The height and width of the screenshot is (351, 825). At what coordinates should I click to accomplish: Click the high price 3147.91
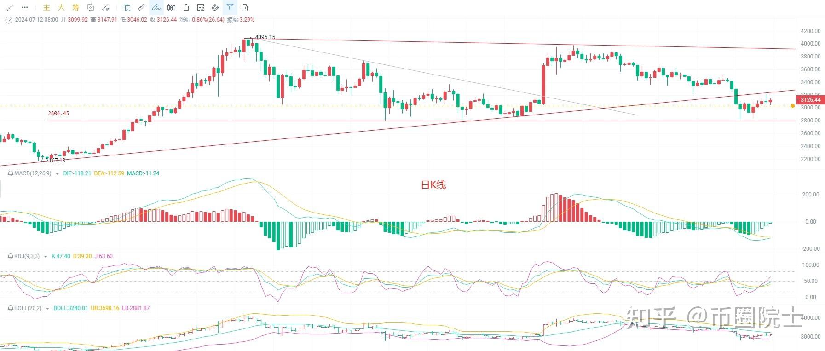[x=107, y=20]
